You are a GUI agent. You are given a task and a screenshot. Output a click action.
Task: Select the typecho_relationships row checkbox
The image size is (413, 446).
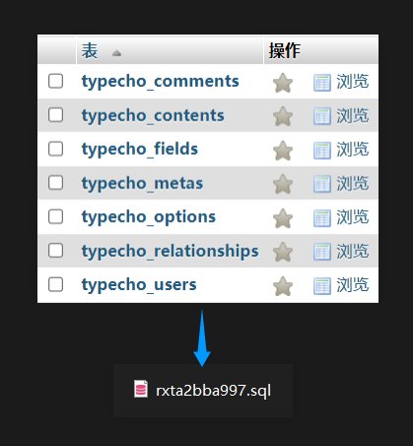point(55,251)
